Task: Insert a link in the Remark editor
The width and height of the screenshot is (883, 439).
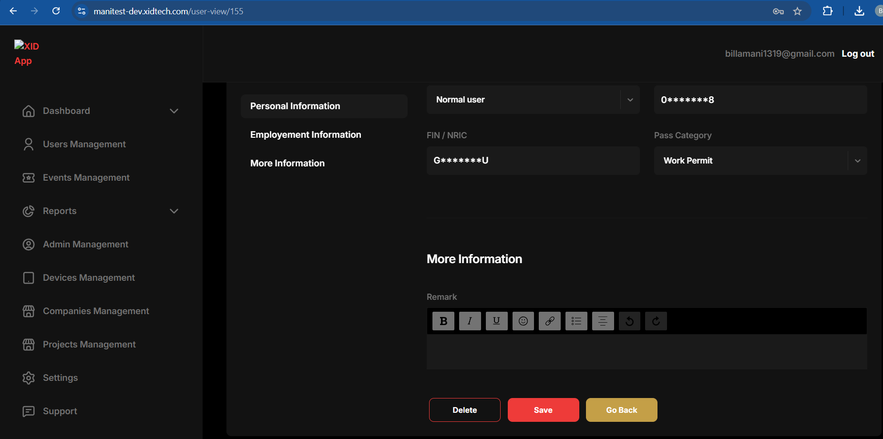Action: (550, 321)
